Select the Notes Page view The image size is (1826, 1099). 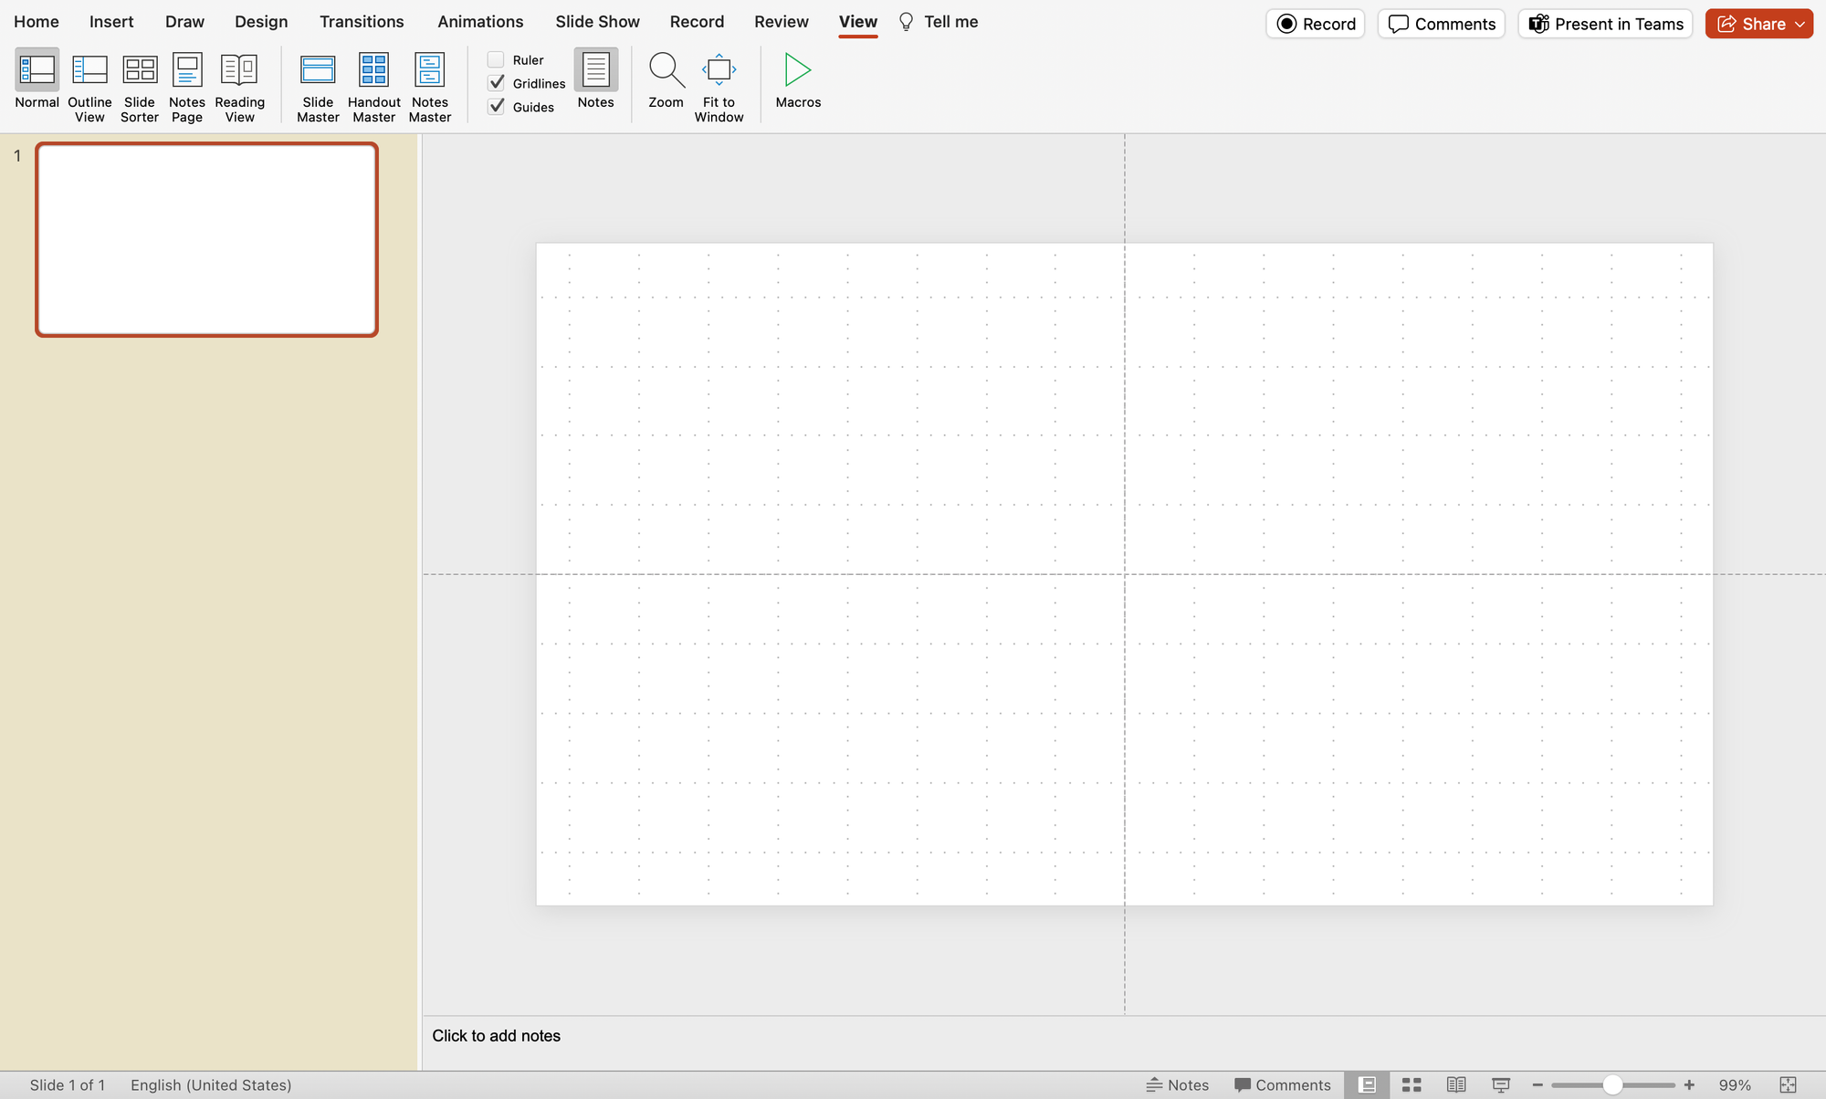186,85
